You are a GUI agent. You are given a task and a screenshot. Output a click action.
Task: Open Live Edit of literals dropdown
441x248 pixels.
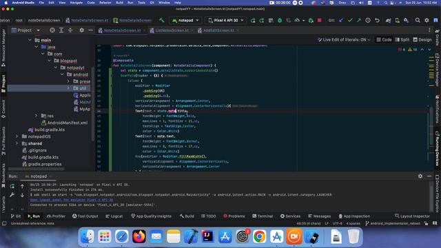[x=344, y=40]
